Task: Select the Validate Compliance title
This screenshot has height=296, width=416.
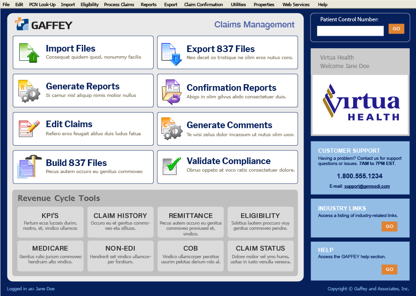Action: tap(228, 161)
